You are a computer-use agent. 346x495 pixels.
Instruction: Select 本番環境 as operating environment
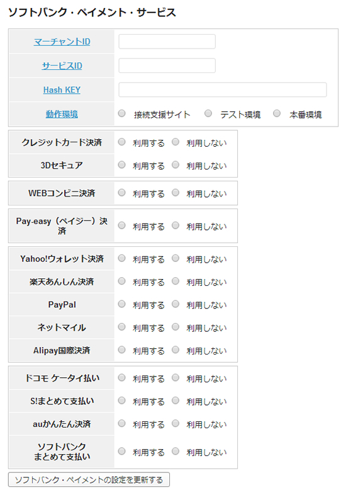(x=277, y=113)
